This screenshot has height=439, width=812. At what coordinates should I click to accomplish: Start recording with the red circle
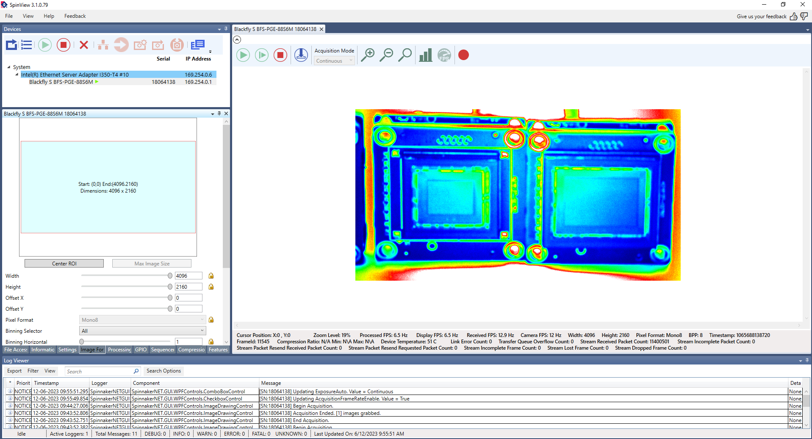pos(463,55)
